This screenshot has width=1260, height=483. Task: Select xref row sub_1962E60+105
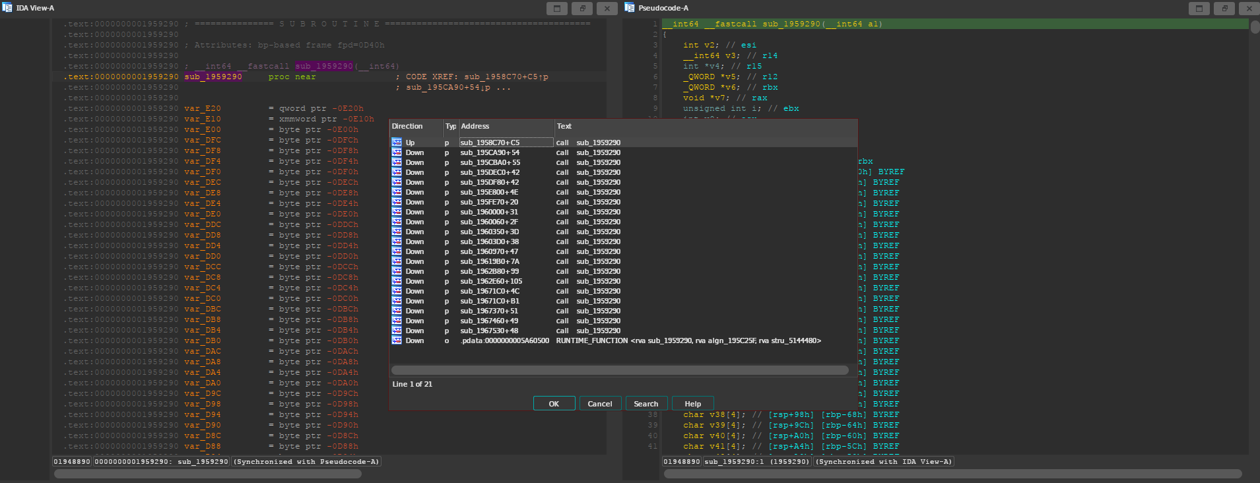pyautogui.click(x=624, y=281)
